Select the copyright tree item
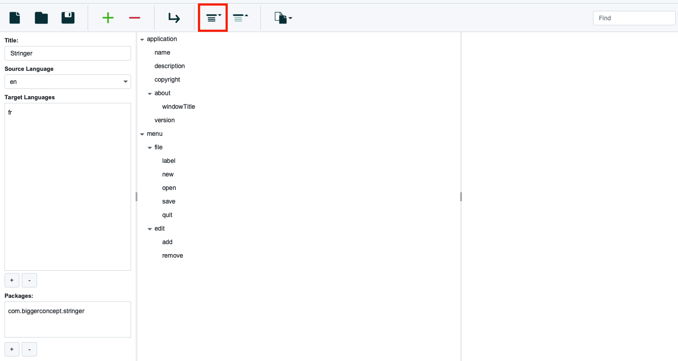 [167, 79]
